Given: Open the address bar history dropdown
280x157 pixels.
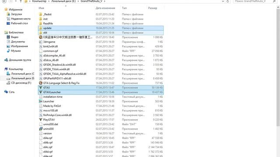Looking at the screenshot, I should pyautogui.click(x=223, y=1).
